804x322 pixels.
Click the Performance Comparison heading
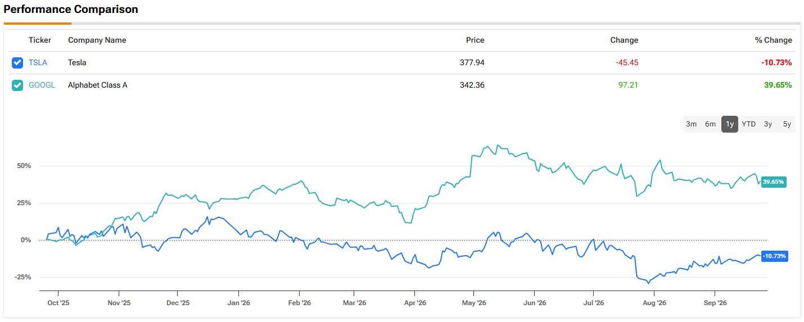click(x=71, y=10)
